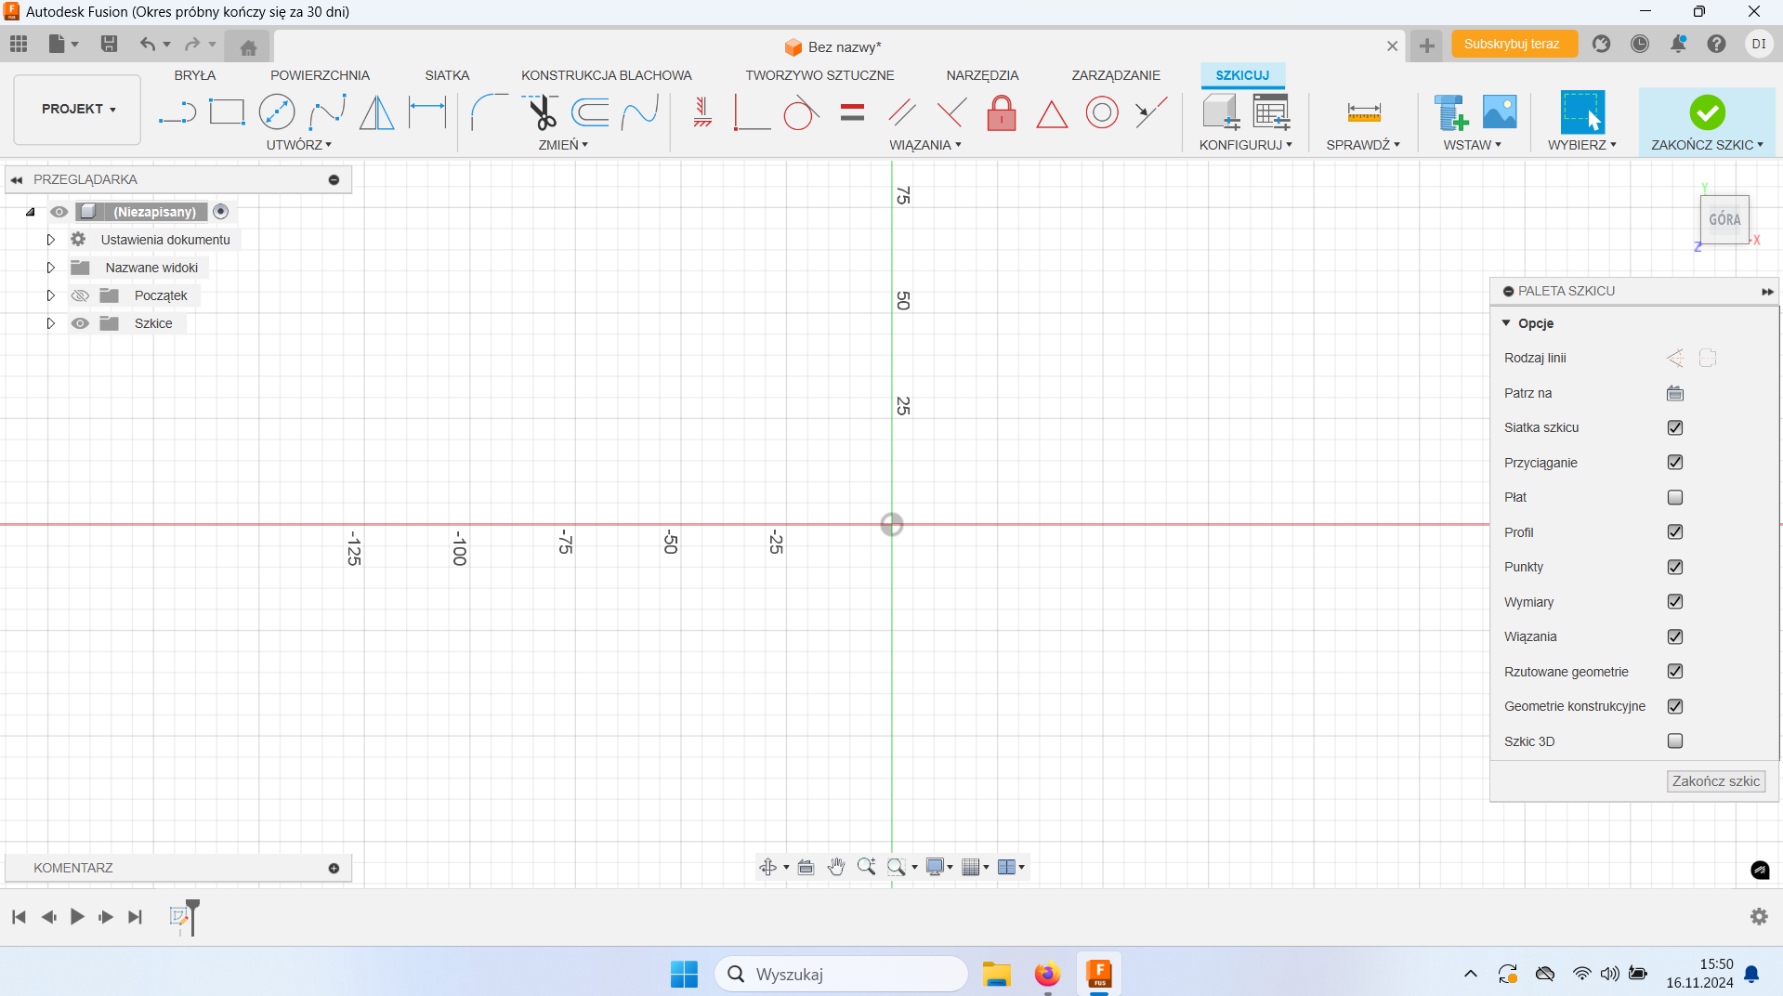Switch to the ZARZĄDZANIE tab
The image size is (1783, 996).
click(x=1116, y=75)
